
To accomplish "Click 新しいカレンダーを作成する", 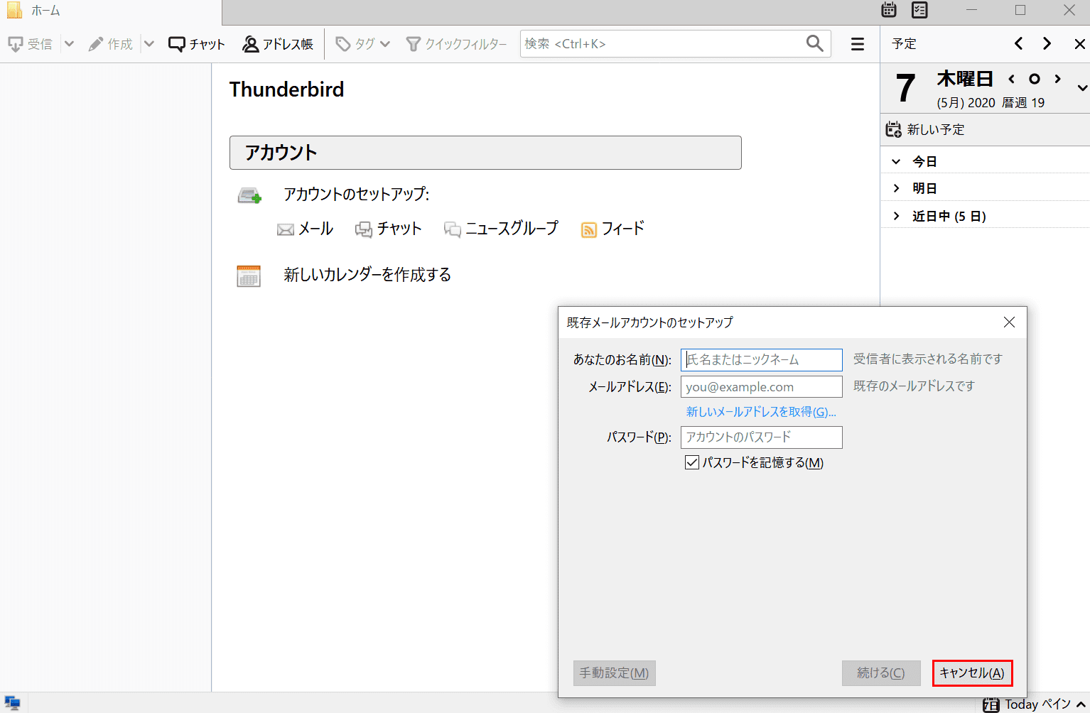I will click(x=367, y=275).
